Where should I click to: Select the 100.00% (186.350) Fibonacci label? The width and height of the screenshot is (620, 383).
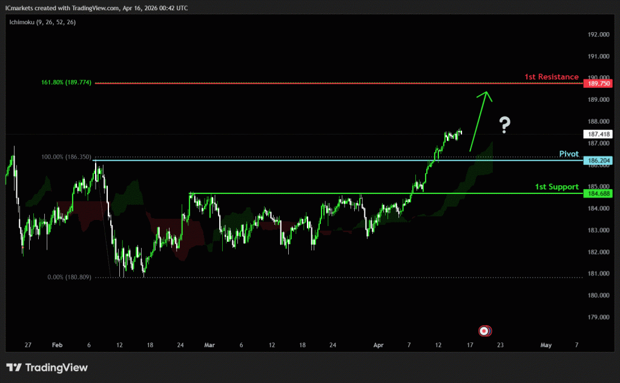click(66, 157)
